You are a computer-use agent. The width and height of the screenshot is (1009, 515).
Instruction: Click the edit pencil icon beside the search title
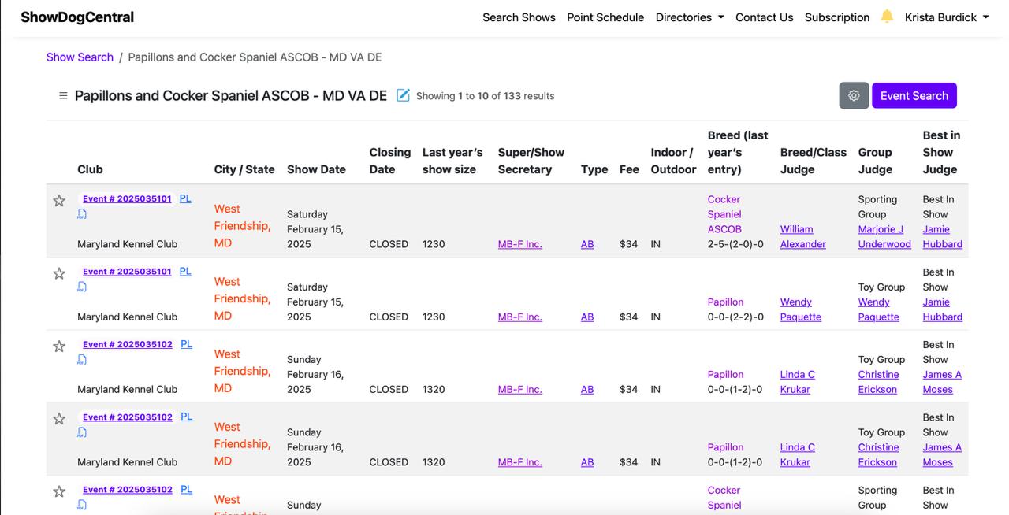tap(403, 95)
